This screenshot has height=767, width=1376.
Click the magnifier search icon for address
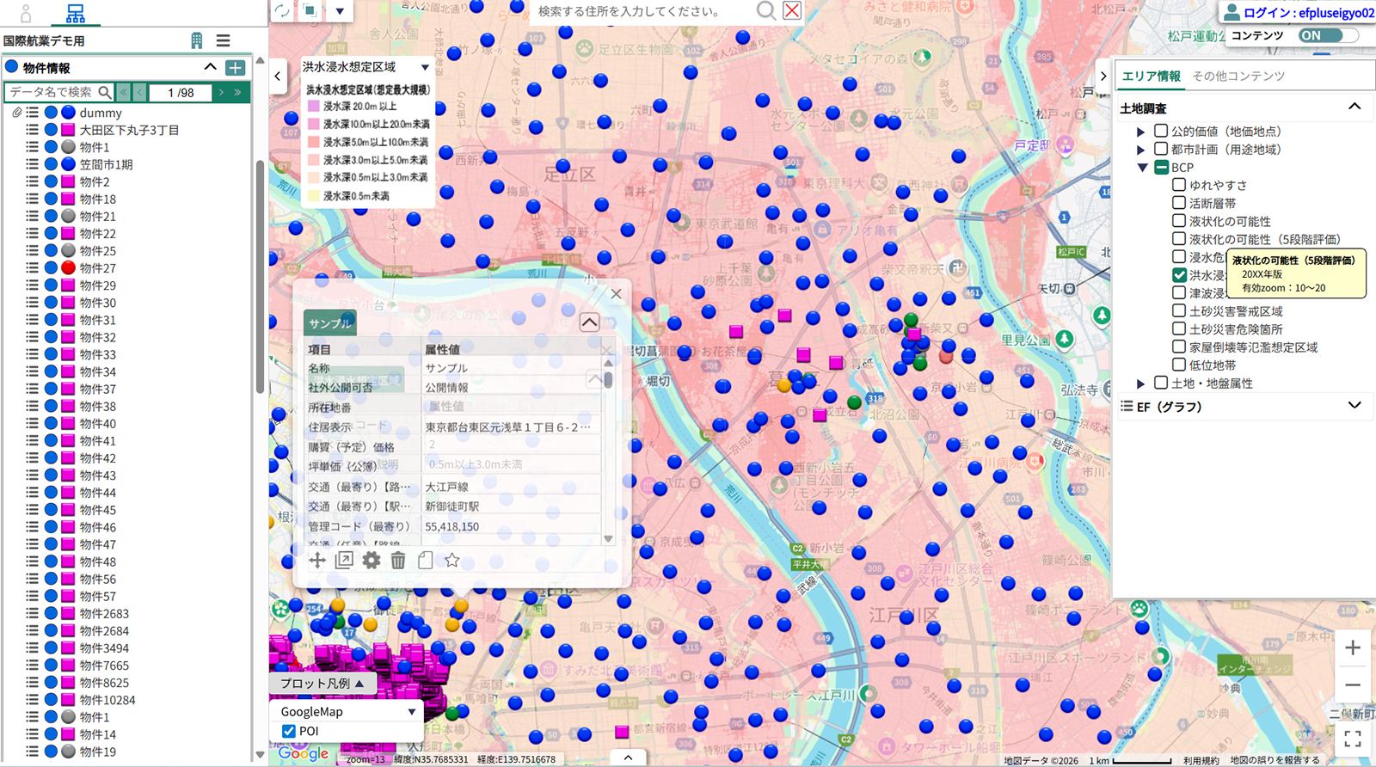[765, 11]
